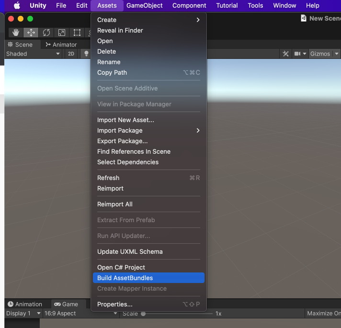Open the Tools menu
The width and height of the screenshot is (341, 328).
255,5
